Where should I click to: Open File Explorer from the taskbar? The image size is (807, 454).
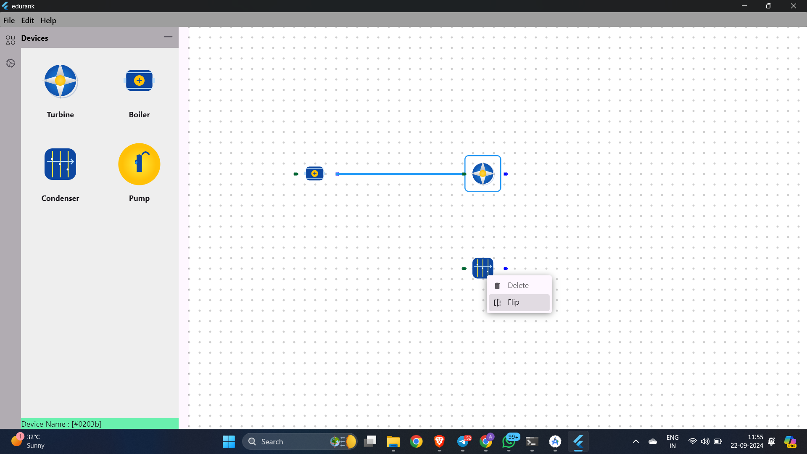click(x=393, y=442)
